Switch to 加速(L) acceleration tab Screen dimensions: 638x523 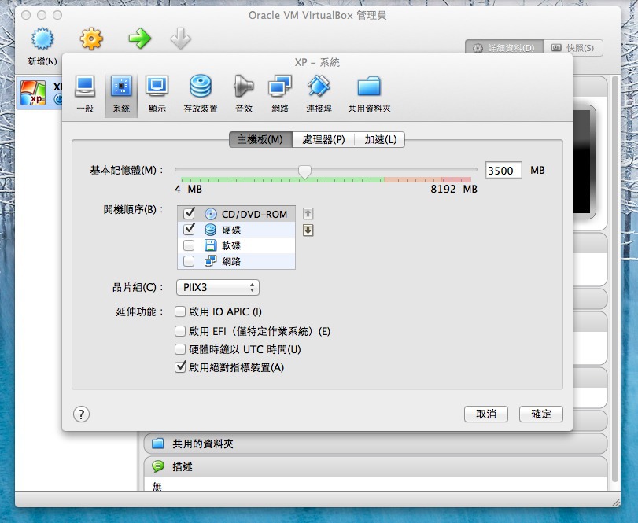point(380,139)
